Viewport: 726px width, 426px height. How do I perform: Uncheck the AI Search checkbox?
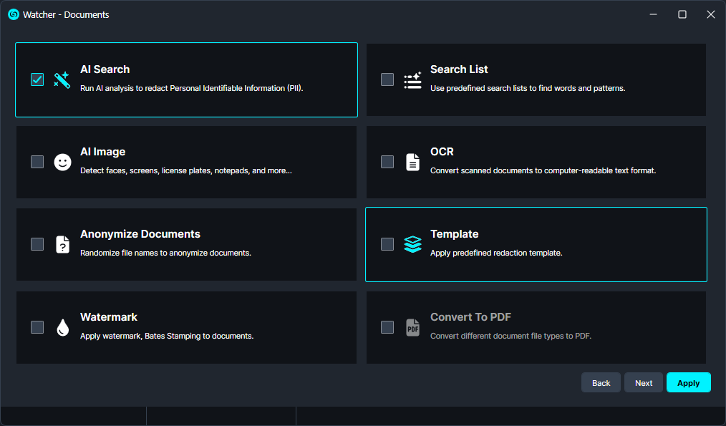click(37, 79)
